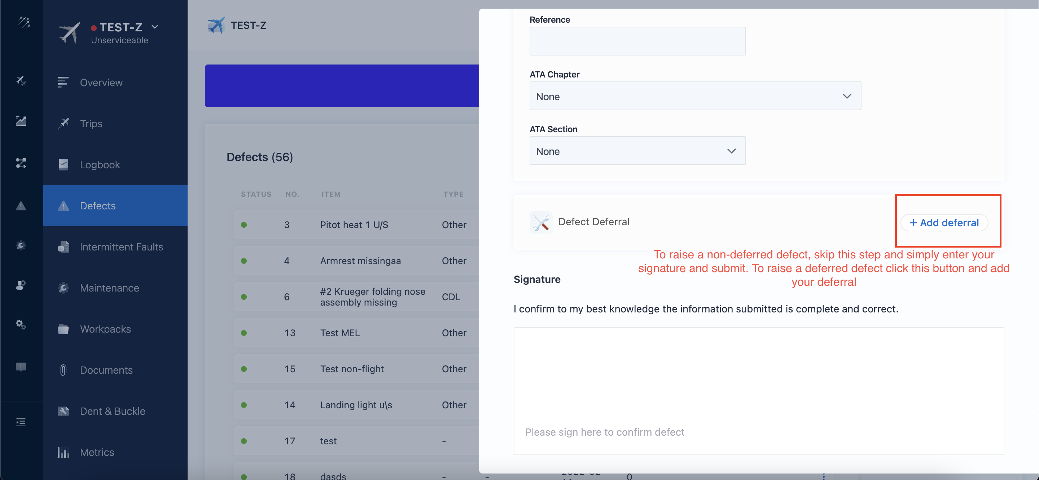The image size is (1039, 480).
Task: Open the TEST-Z aircraft selector chevron
Action: 155,27
